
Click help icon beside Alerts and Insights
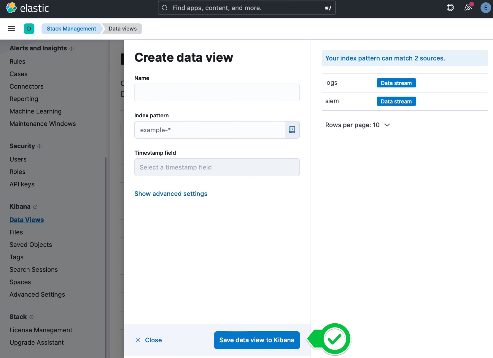tap(71, 49)
